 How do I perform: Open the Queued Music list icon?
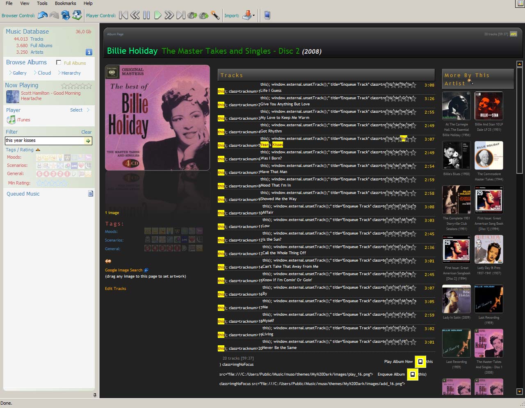[x=91, y=194]
